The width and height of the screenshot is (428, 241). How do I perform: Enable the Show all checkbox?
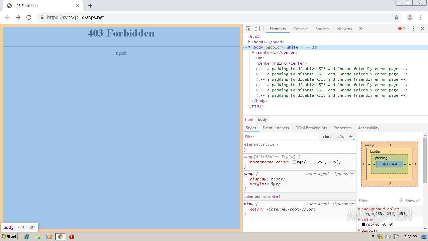pos(401,200)
